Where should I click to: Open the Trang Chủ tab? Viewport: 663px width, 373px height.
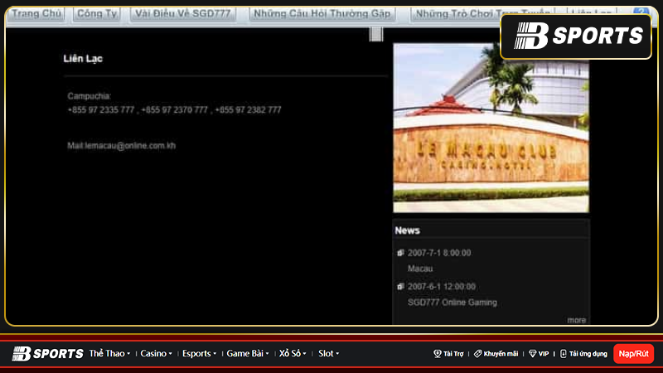pos(36,14)
